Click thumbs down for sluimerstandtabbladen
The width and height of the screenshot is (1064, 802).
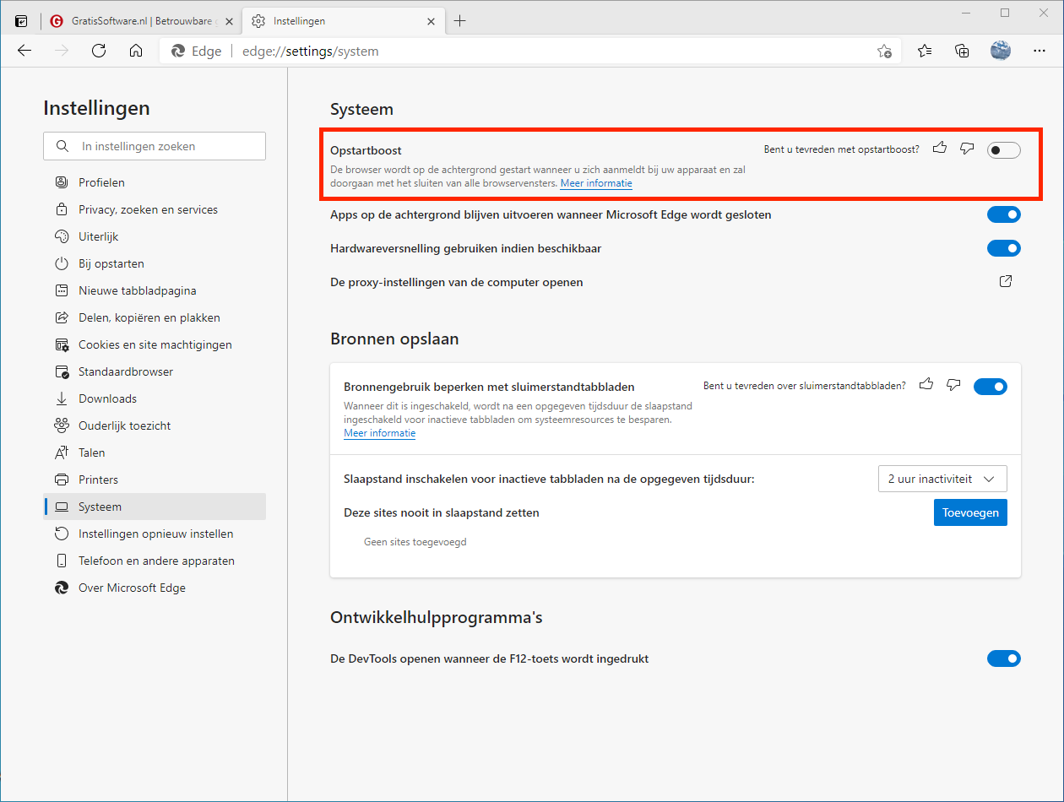click(953, 386)
